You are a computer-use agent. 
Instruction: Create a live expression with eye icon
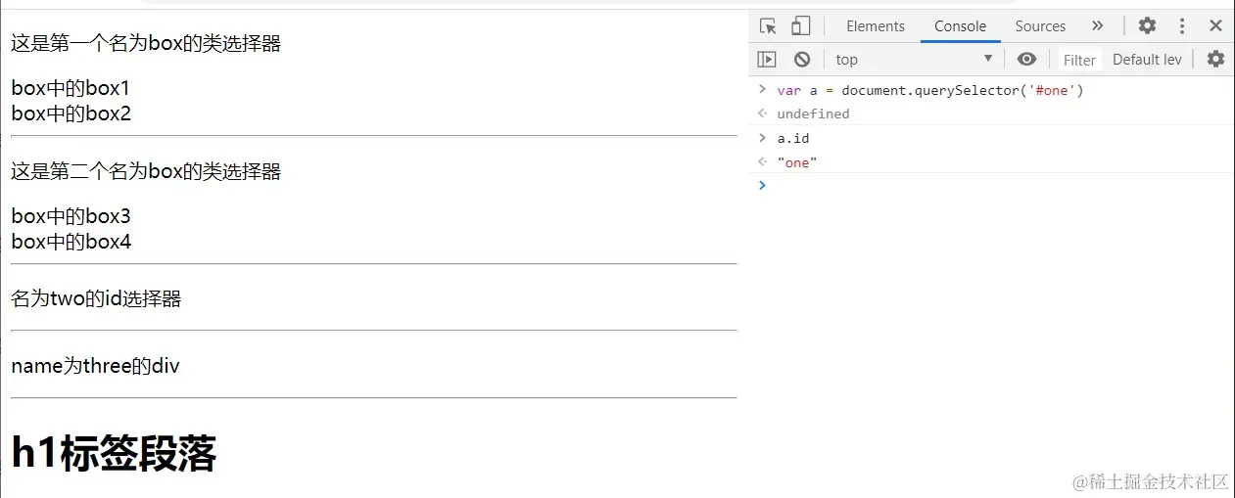point(1026,59)
